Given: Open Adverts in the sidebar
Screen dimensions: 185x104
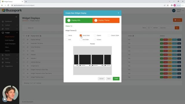Looking at the screenshot, I should [x=7, y=51].
